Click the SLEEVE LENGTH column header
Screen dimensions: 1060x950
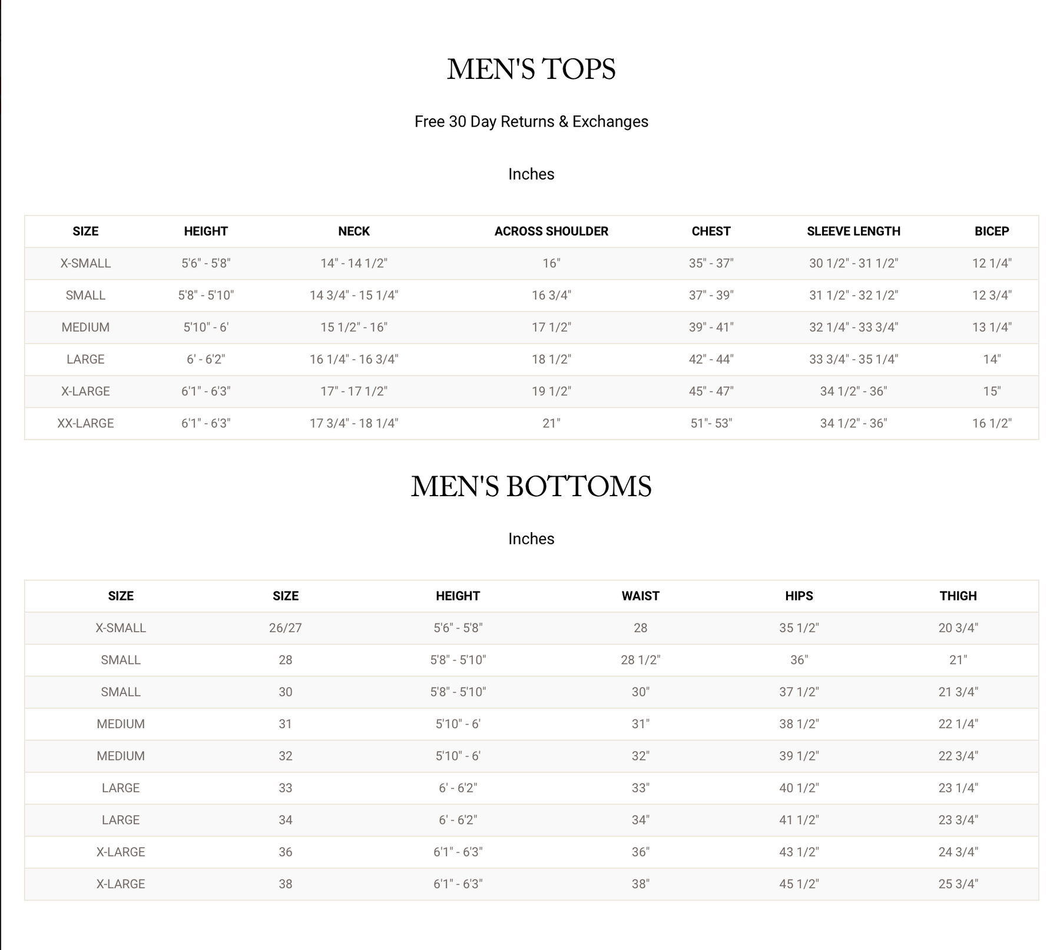click(x=853, y=231)
